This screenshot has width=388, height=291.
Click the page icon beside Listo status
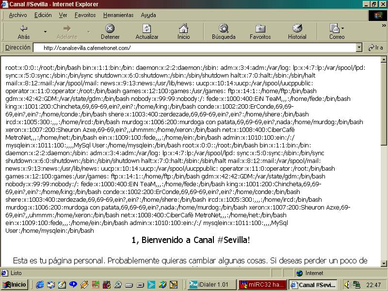(x=4, y=273)
